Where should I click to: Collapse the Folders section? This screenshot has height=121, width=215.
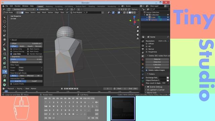pos(148,74)
